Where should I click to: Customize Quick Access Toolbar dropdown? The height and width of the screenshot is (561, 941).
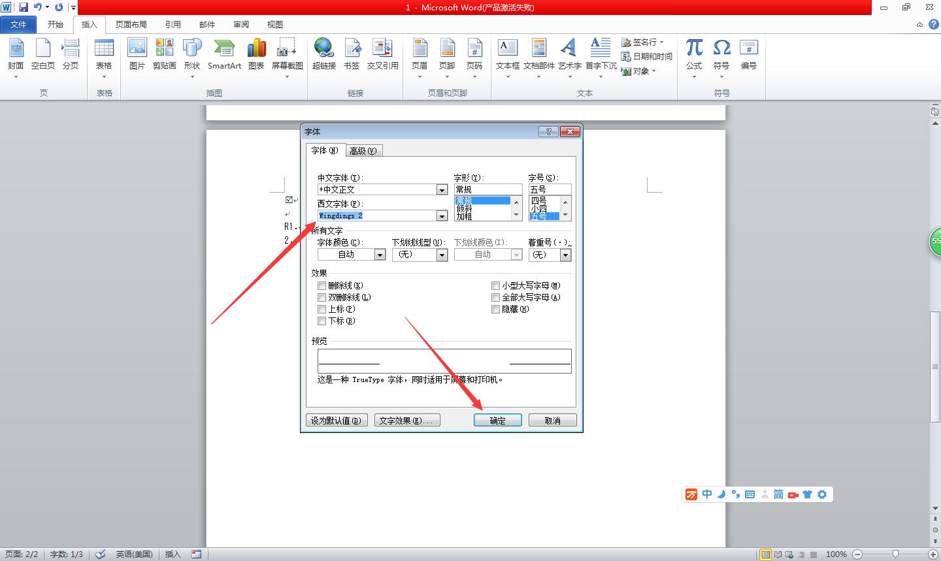click(73, 7)
